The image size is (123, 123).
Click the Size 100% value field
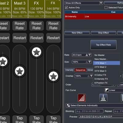coord(79,62)
